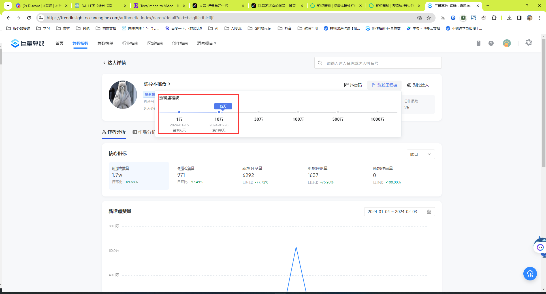Open the GPT提示词 bookmark folder
The height and width of the screenshot is (294, 546).
(x=259, y=28)
